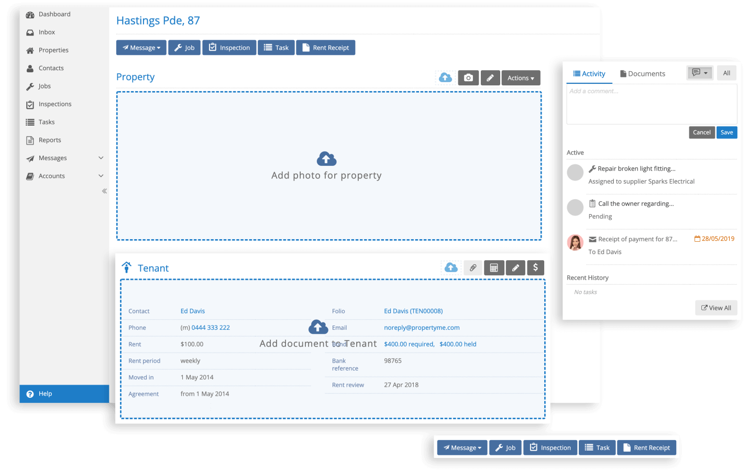Expand the Accounts section in the sidebar
Viewport: 749px width, 471px height.
(52, 176)
